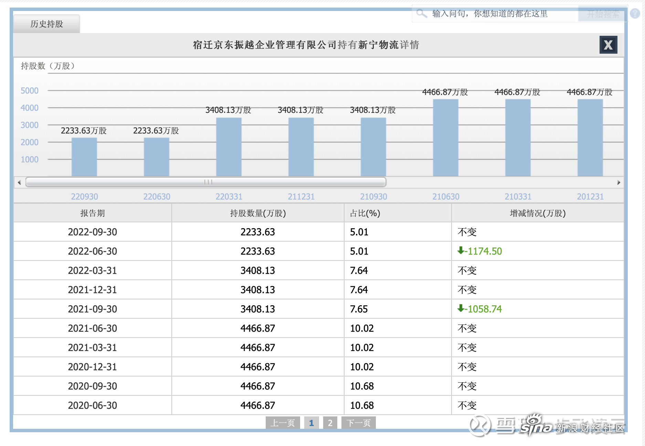Click the 开始搜索 button
Screen dimensions: 645x446
coord(603,14)
